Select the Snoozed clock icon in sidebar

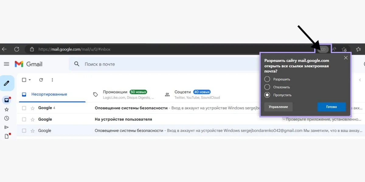[x=7, y=118]
